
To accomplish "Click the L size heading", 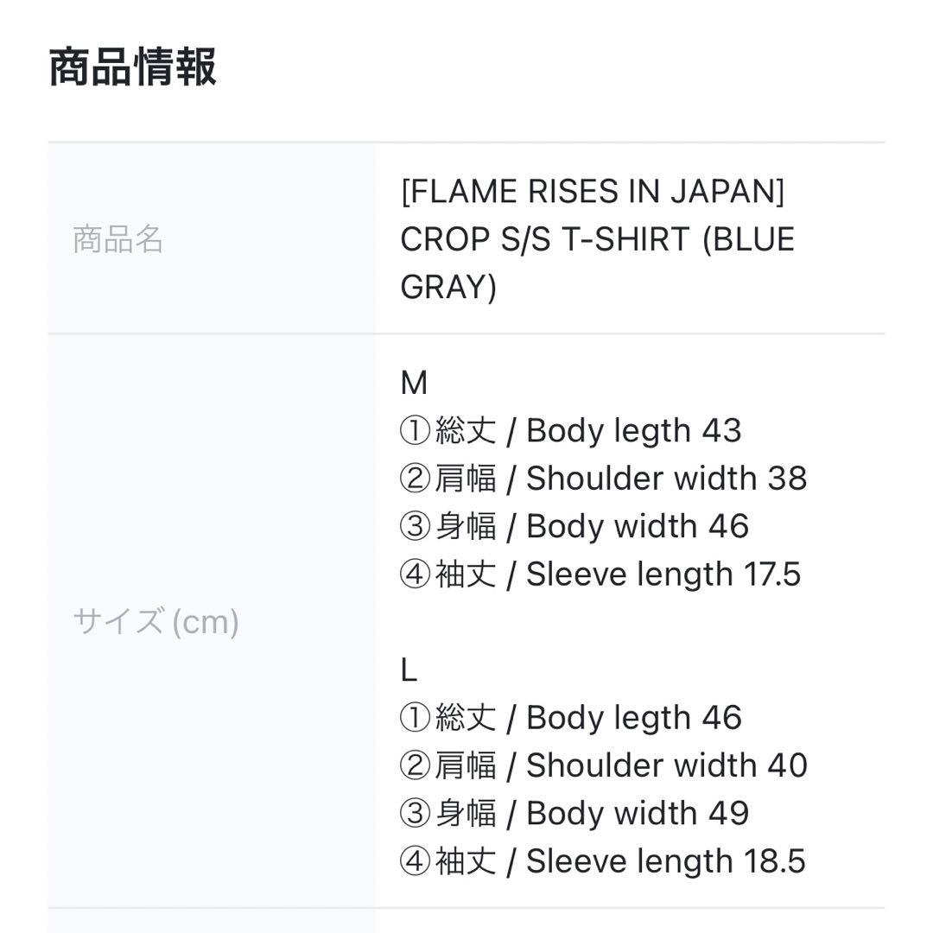I will pyautogui.click(x=409, y=670).
